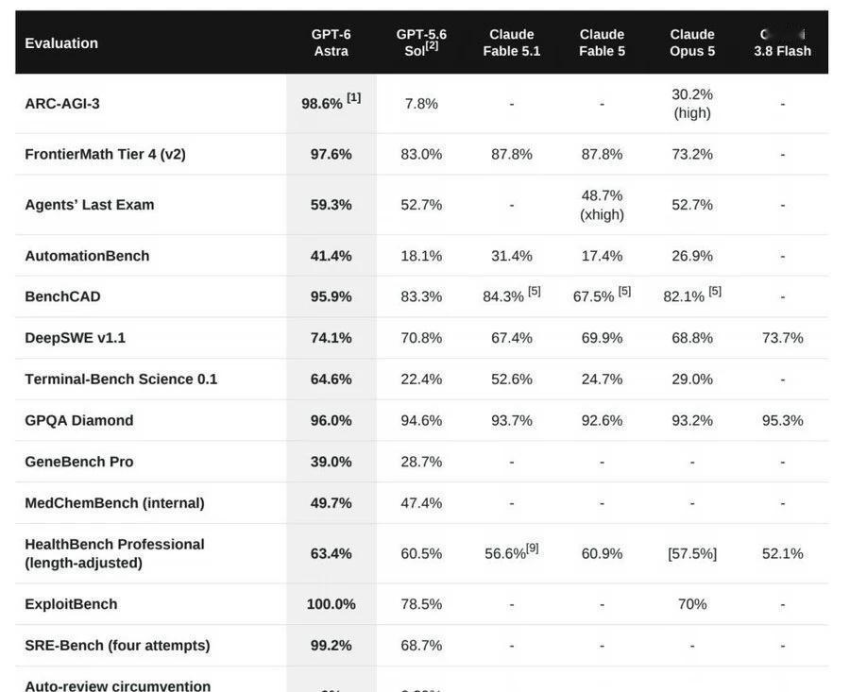Select the [57.5%] HealthBench cell for Claude Opus 5
Image resolution: width=850 pixels, height=692 pixels.
pos(692,554)
